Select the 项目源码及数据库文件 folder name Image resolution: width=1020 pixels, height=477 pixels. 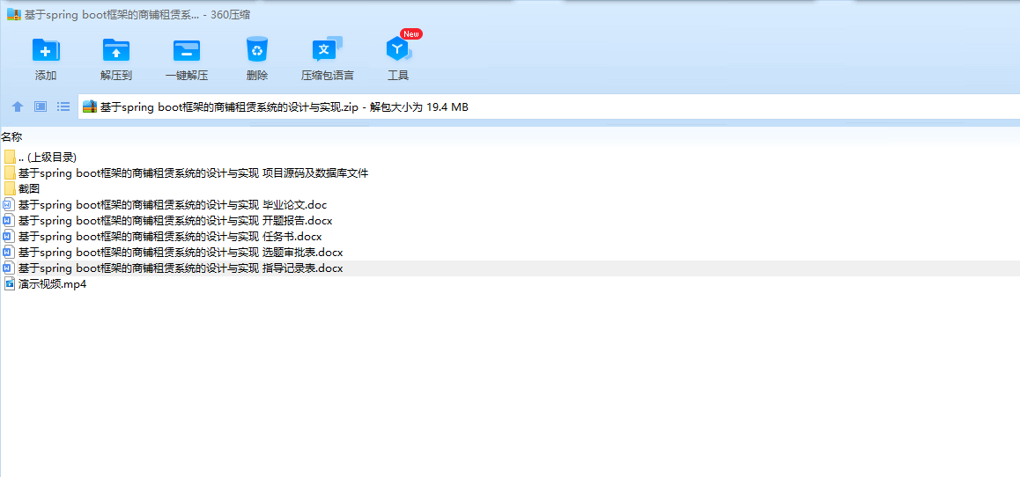[193, 172]
